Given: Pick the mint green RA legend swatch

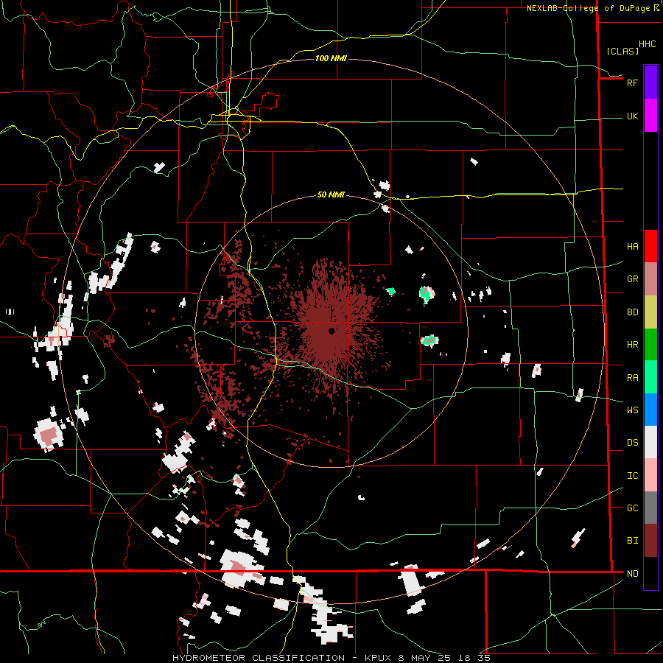Looking at the screenshot, I should click(x=650, y=377).
